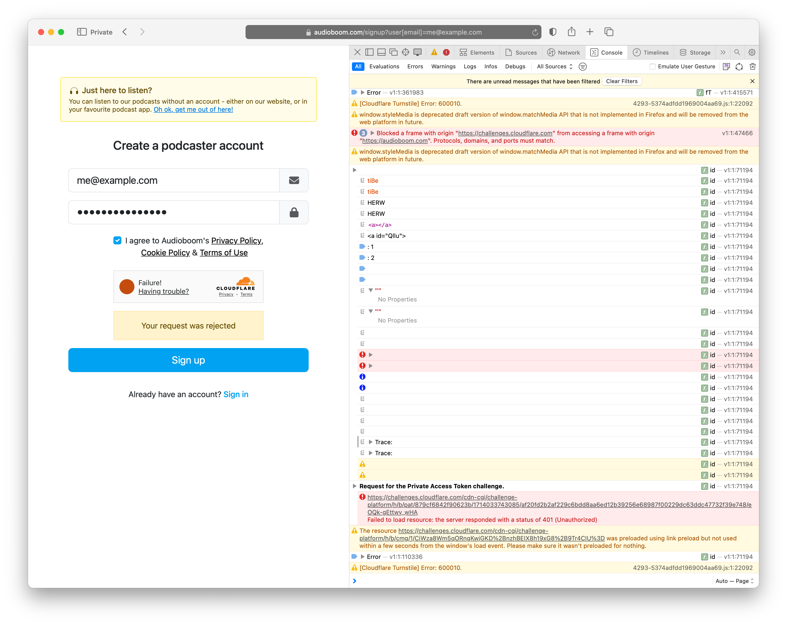Click the clear console trash icon
The width and height of the screenshot is (787, 625).
(x=752, y=66)
